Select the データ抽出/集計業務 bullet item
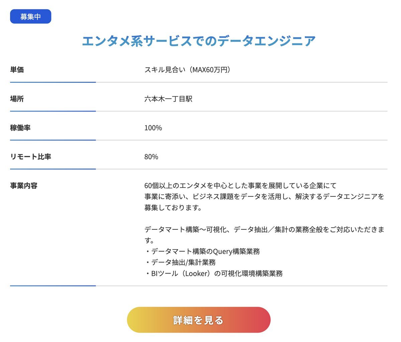This screenshot has width=401, height=342. pyautogui.click(x=180, y=262)
